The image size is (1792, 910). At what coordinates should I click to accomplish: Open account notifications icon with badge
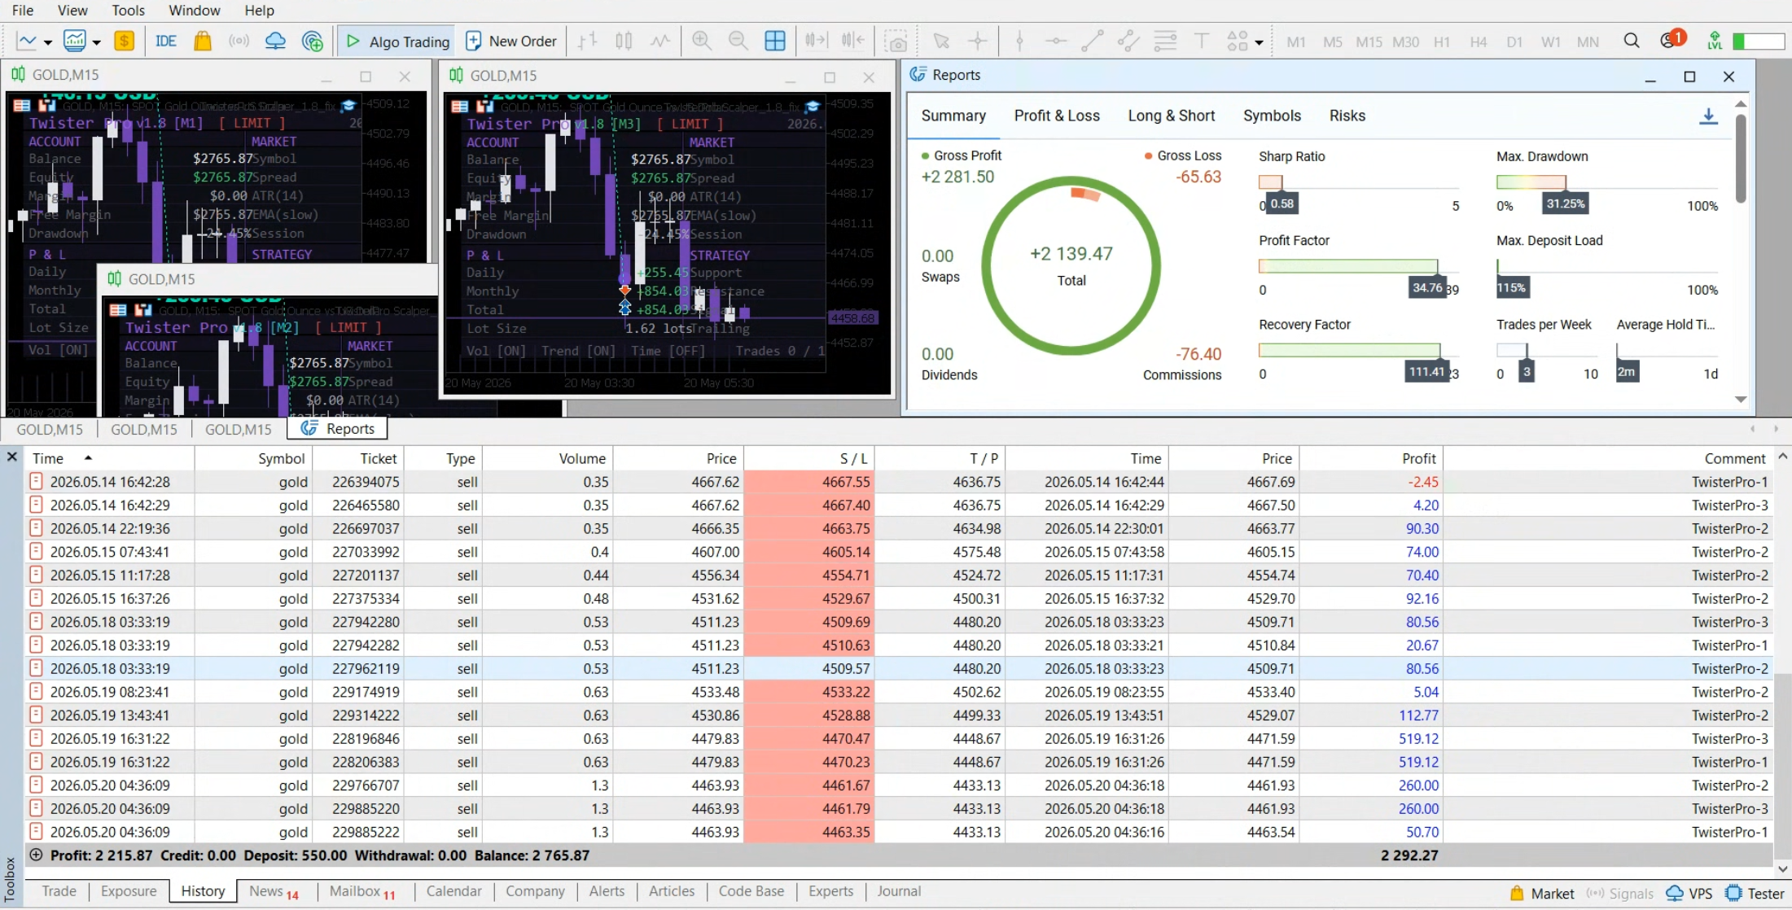[x=1672, y=40]
